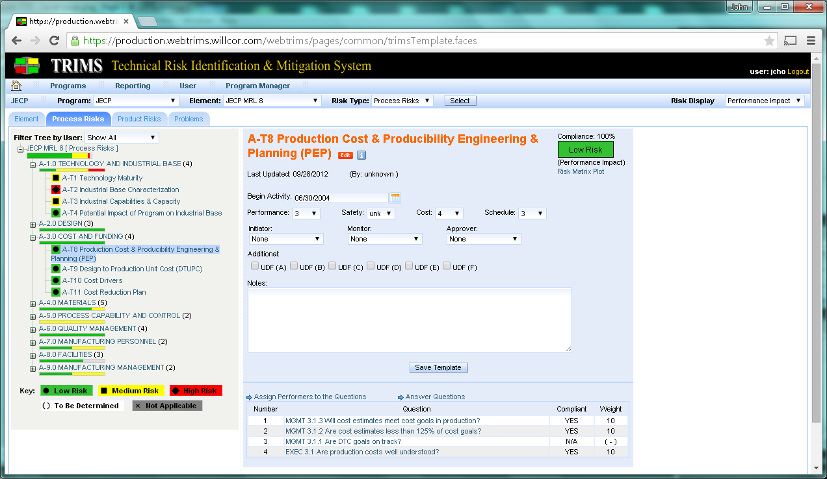Reload the page using browser refresh button
Screen dimensions: 827x479
[x=55, y=40]
